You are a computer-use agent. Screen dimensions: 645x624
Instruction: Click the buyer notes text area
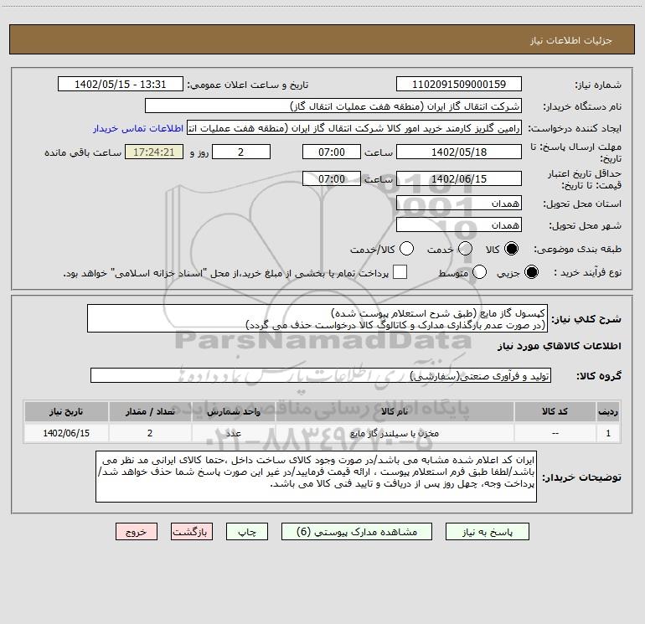(x=316, y=477)
